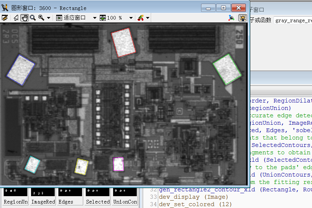Image resolution: width=312 pixels, height=208 pixels.
Task: Minimize the graphics window
Action: tap(208, 8)
